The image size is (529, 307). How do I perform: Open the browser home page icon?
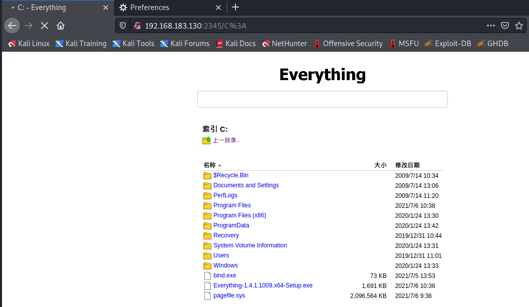(60, 25)
